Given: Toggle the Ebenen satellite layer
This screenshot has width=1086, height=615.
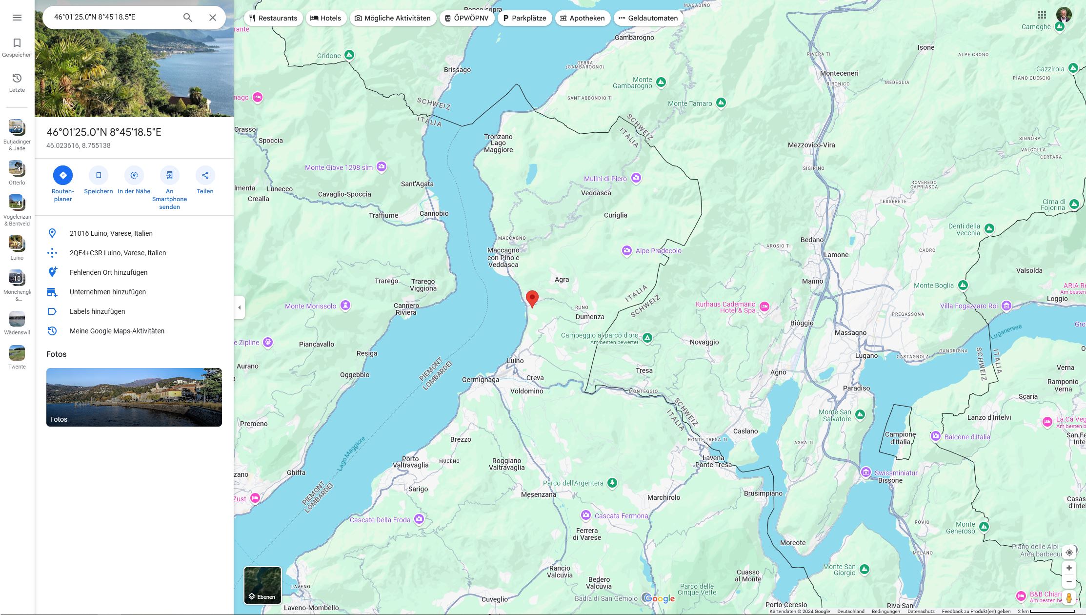Looking at the screenshot, I should click(x=262, y=585).
